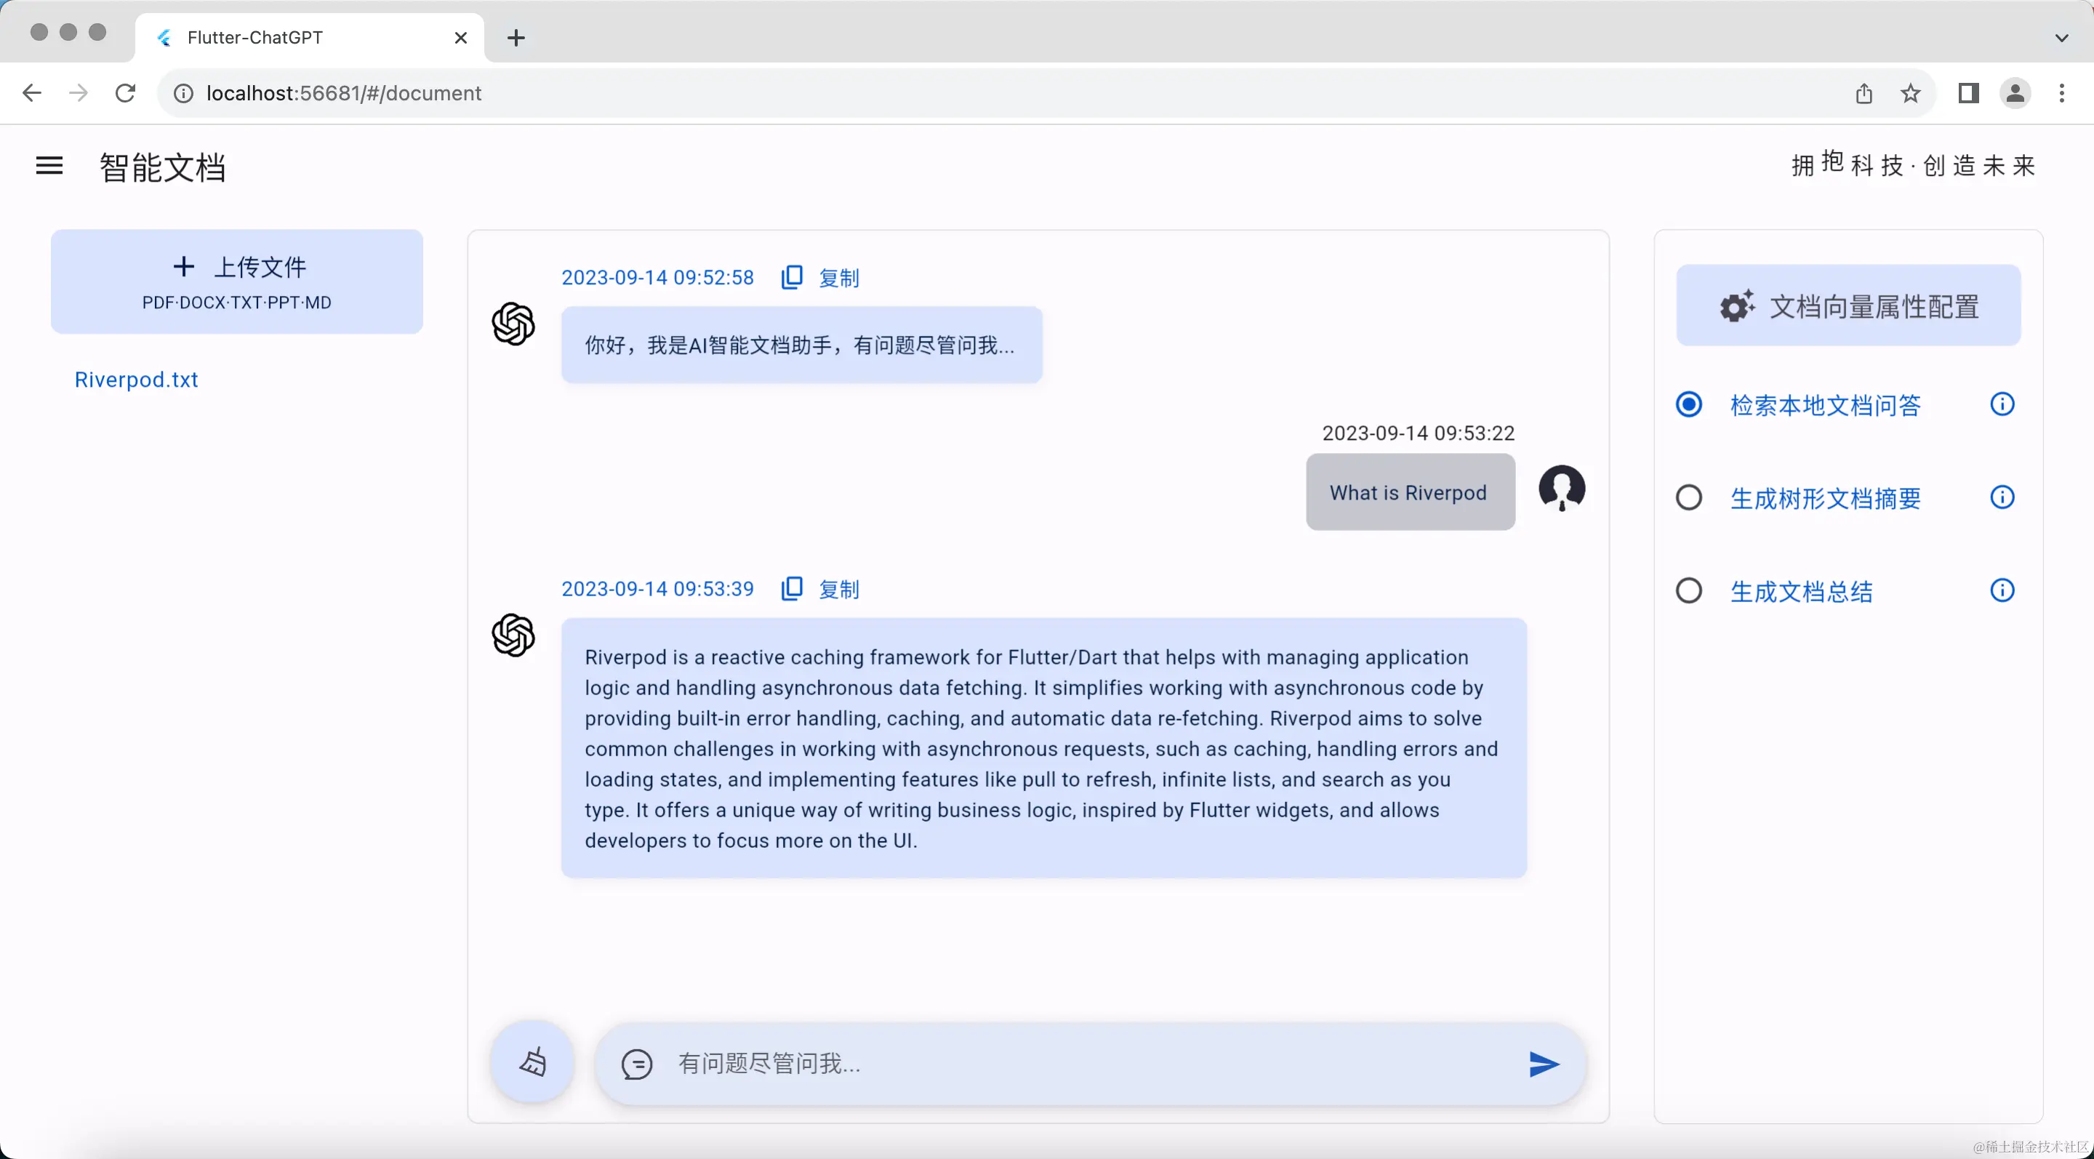Open the Riverpod.txt document link
Image resolution: width=2094 pixels, height=1159 pixels.
[x=136, y=379]
